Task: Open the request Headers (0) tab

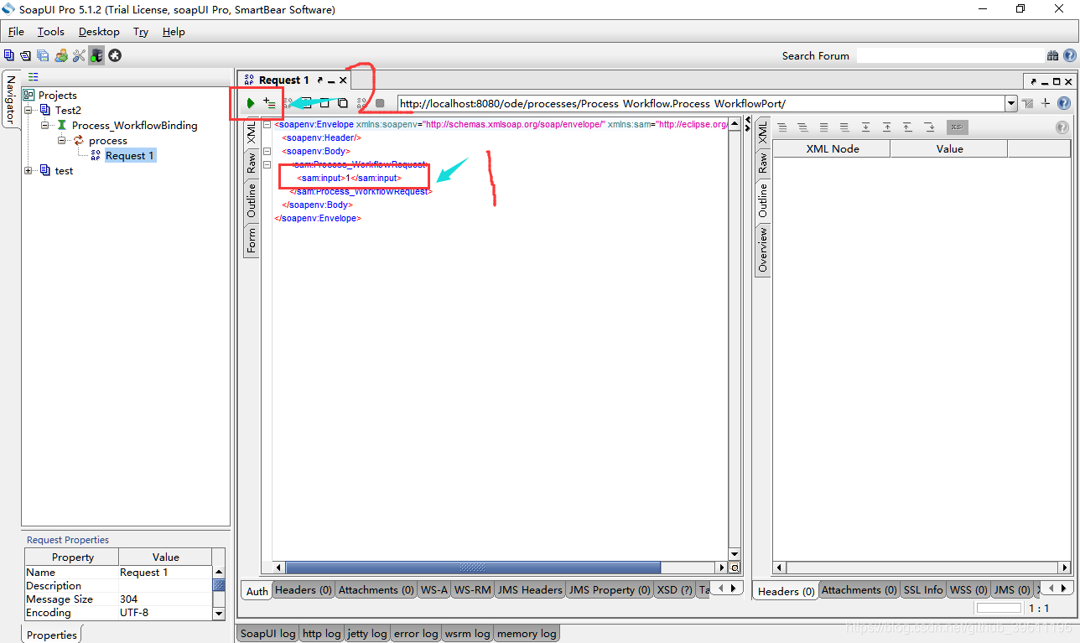Action: click(304, 590)
